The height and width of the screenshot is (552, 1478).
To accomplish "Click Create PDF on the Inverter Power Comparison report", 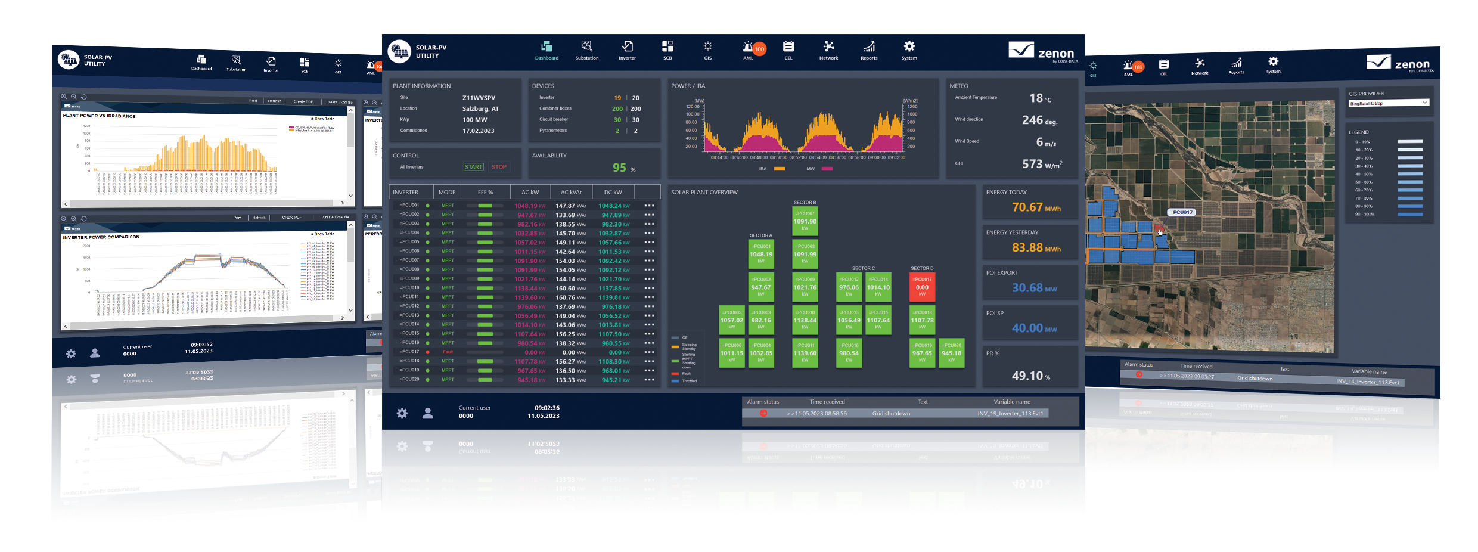I will (292, 218).
